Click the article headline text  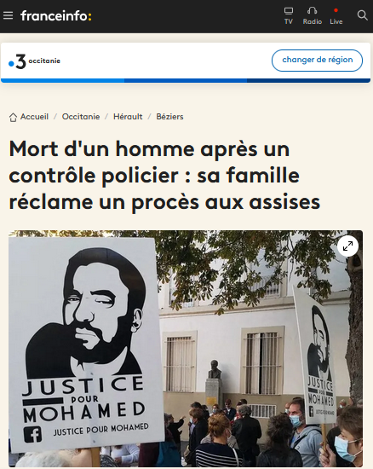(x=164, y=176)
